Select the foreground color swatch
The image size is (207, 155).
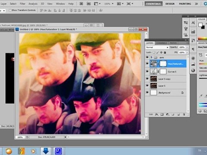coord(200,25)
